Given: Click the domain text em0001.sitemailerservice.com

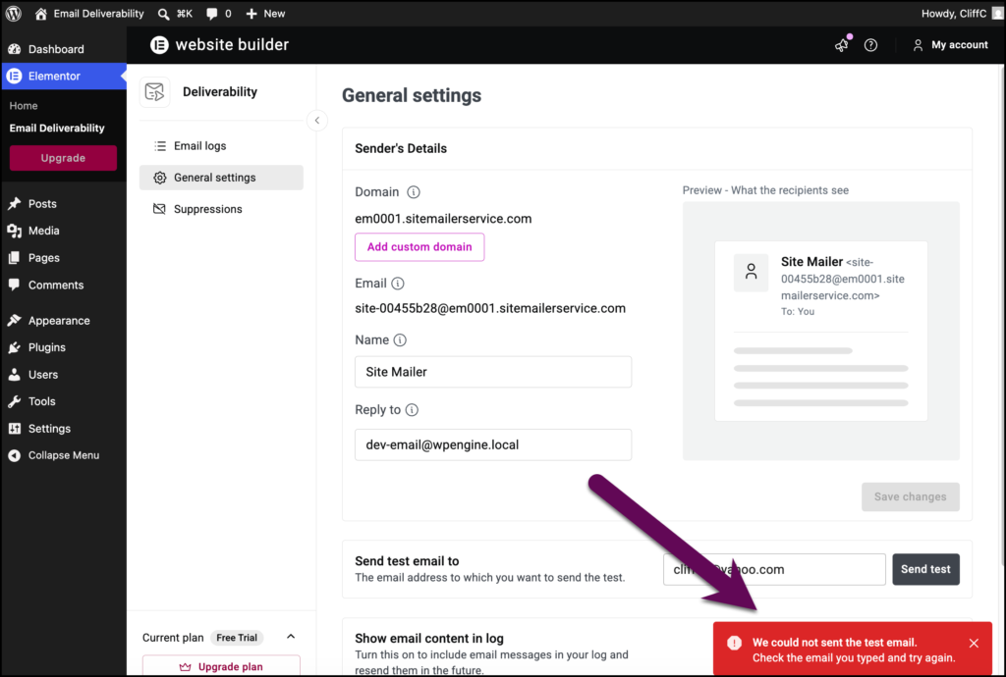Looking at the screenshot, I should pos(443,219).
